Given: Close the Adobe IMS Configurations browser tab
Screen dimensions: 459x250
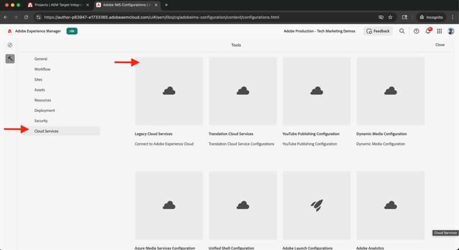Looking at the screenshot, I should [156, 5].
